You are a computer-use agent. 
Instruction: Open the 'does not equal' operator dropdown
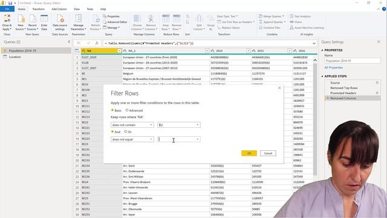point(132,139)
